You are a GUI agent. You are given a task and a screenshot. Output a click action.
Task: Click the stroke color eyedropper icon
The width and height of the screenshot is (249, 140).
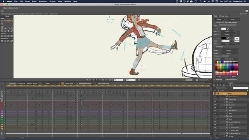click(228, 38)
